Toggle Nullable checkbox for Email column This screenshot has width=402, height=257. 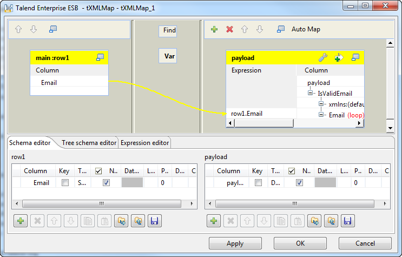(106, 183)
